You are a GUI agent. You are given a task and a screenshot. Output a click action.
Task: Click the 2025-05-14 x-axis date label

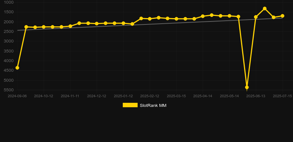pyautogui.click(x=229, y=96)
